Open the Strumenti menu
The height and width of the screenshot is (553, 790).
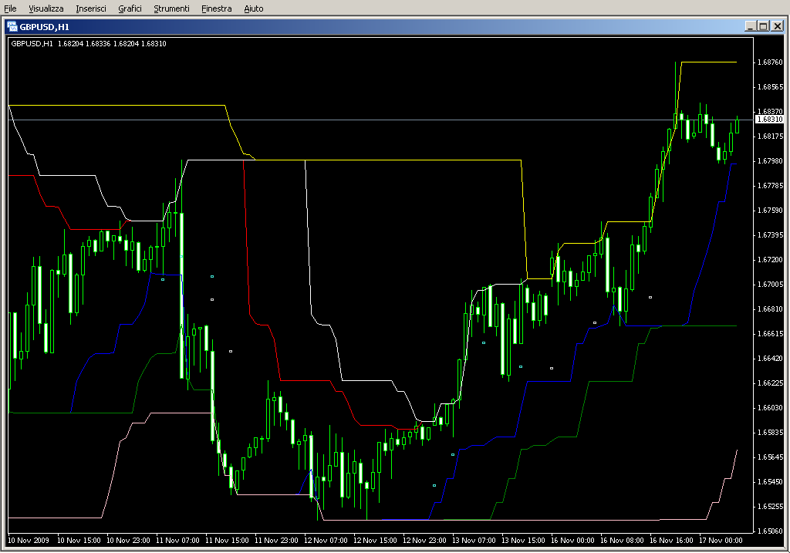point(171,8)
